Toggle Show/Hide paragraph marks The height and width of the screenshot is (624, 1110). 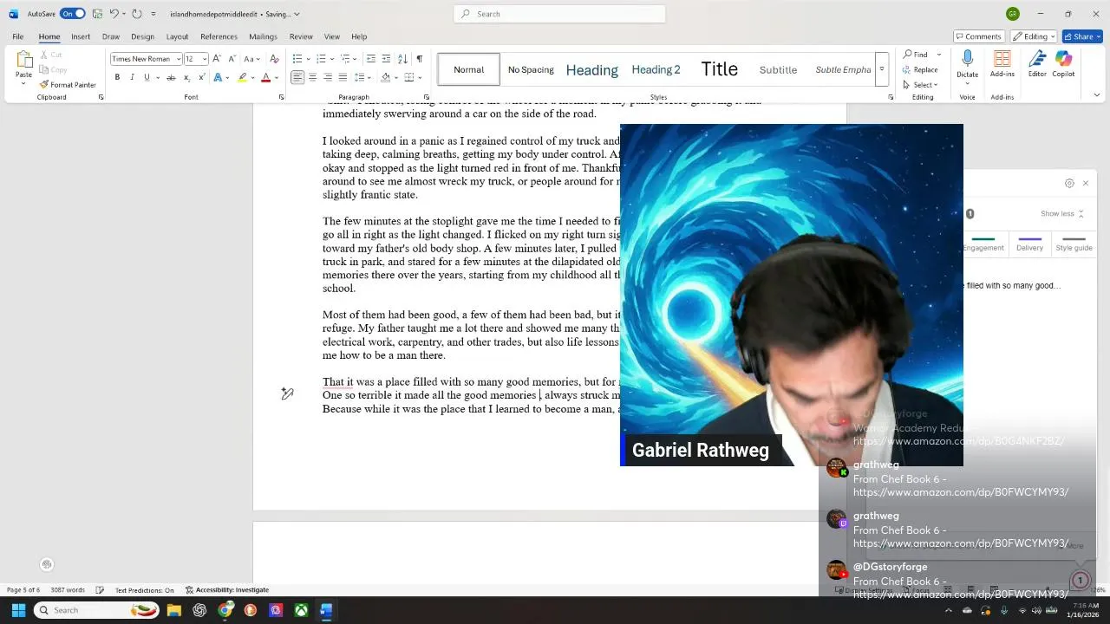click(x=419, y=59)
